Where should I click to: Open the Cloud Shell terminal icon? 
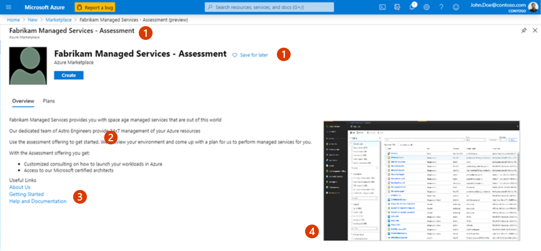pyautogui.click(x=382, y=7)
